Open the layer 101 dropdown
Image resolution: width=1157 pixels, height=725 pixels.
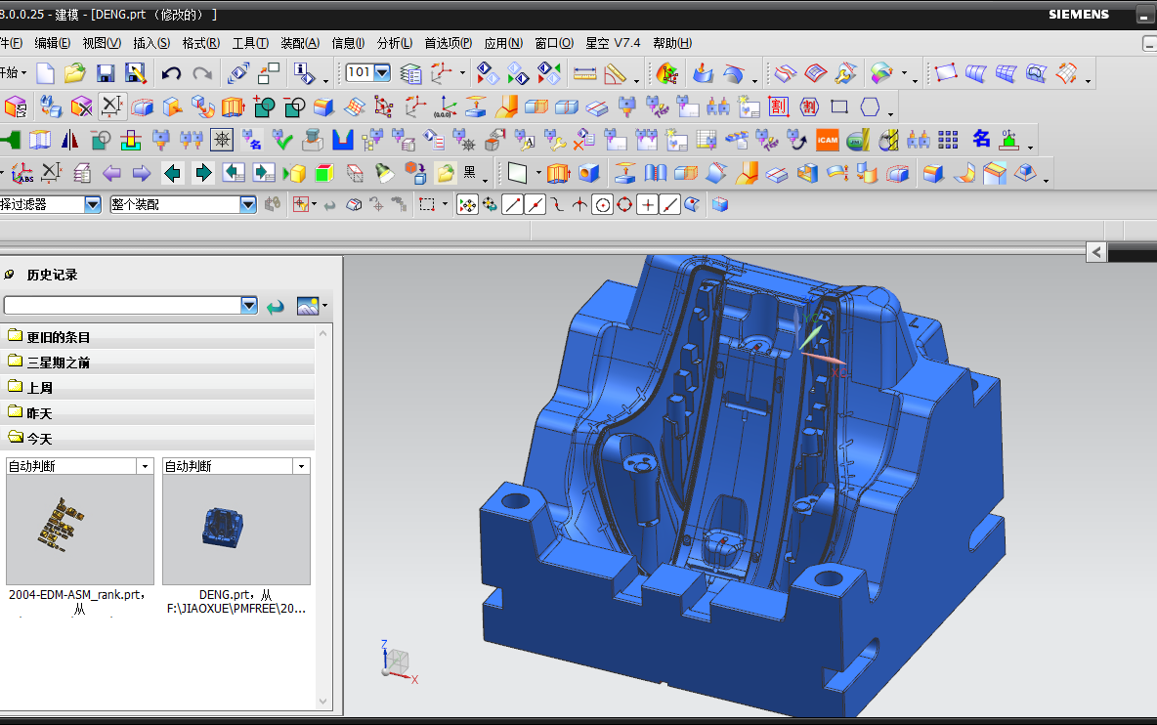coord(382,72)
